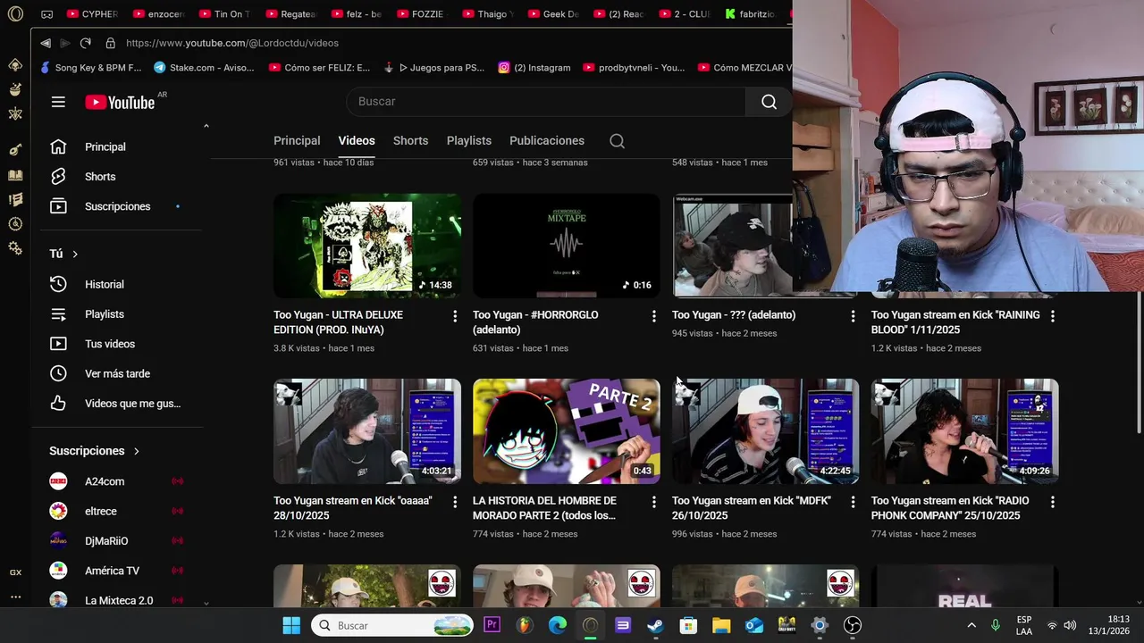Play the PARTE 2 purple man thumbnail
The width and height of the screenshot is (1144, 643).
coord(567,431)
